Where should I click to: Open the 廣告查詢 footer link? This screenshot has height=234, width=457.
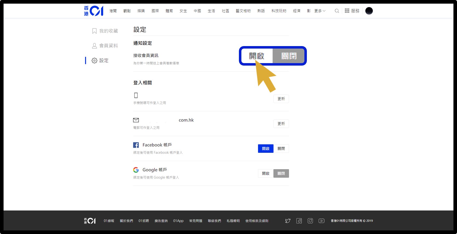coord(161,221)
